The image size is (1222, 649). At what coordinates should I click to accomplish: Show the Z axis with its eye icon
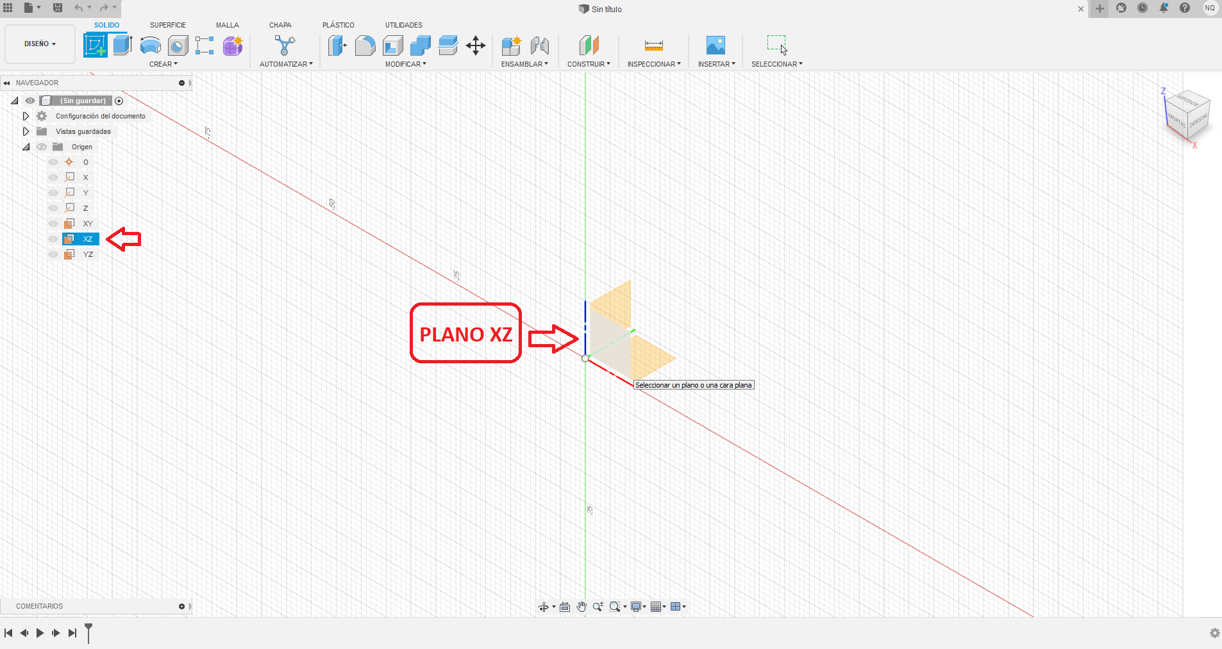tap(53, 208)
